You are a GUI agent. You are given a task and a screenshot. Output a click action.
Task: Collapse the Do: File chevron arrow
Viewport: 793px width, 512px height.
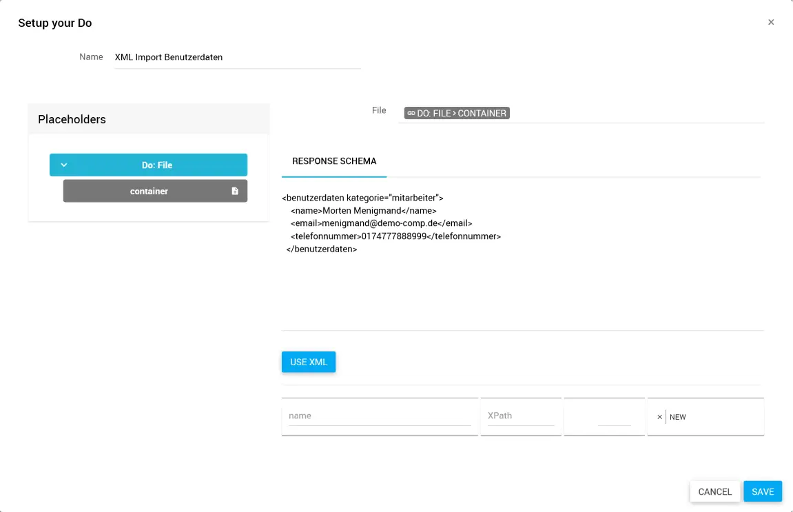[64, 165]
